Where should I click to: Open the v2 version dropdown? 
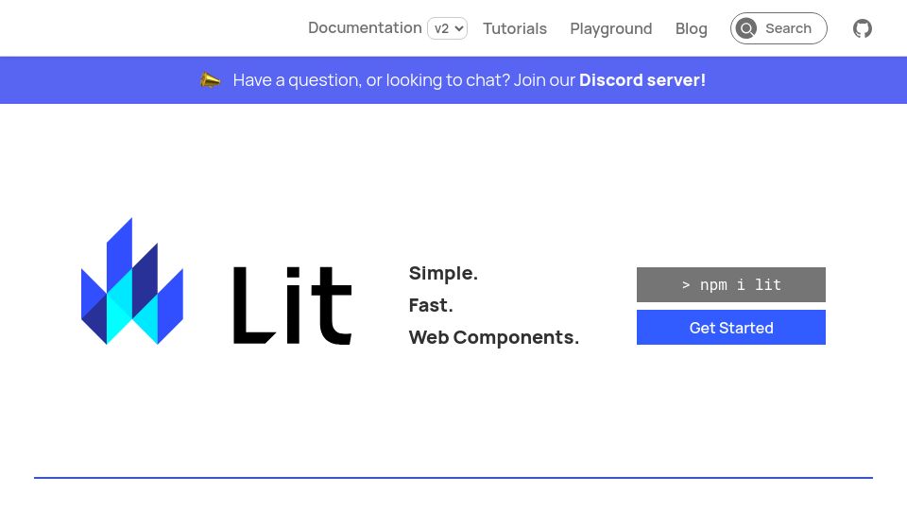tap(447, 28)
